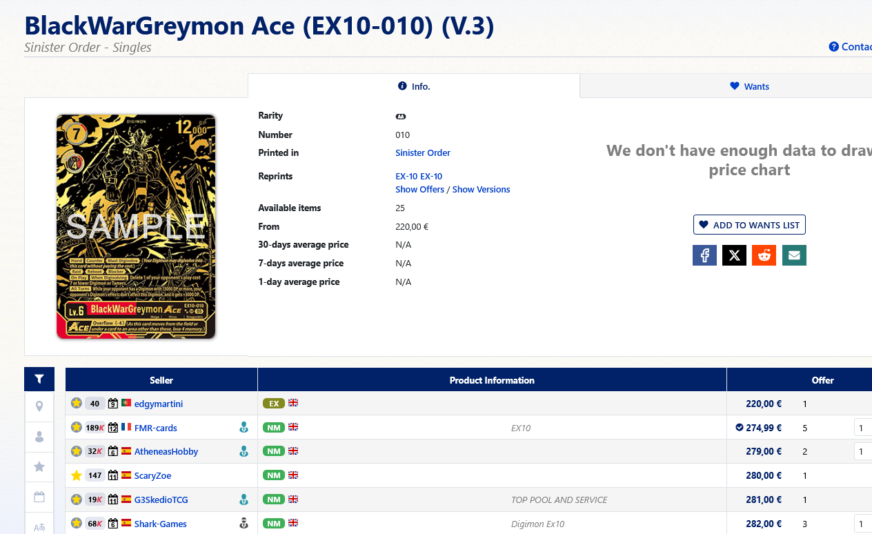Image resolution: width=872 pixels, height=534 pixels.
Task: Click the ADD TO WANTS LIST button
Action: click(749, 225)
